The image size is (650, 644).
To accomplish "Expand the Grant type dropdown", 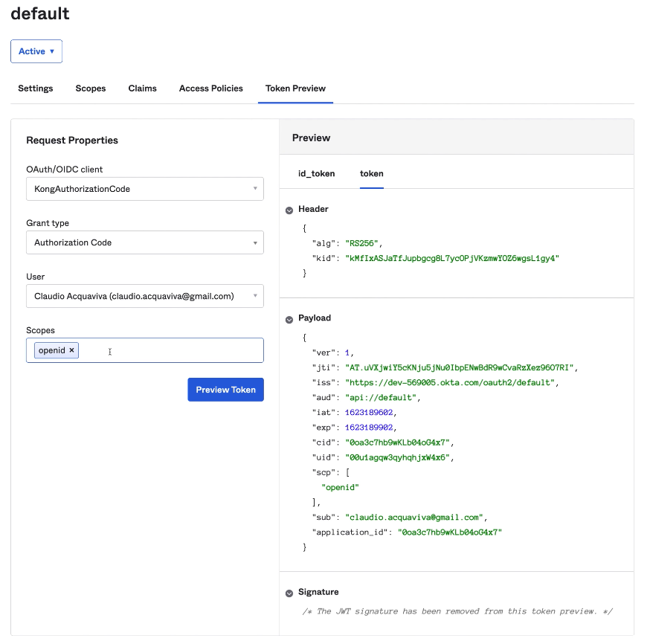I will pos(144,242).
